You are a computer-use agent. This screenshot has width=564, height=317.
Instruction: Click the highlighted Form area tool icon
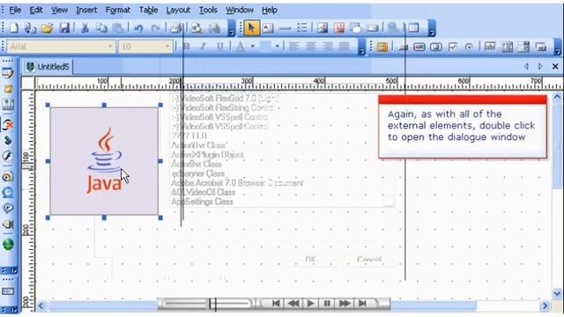coord(382,47)
